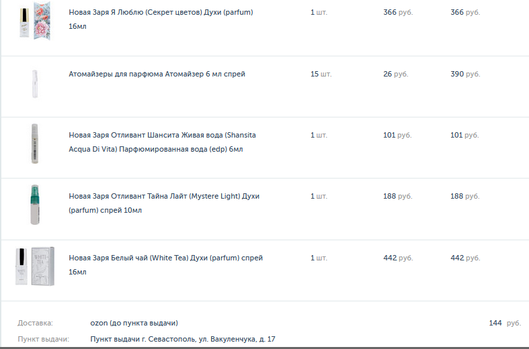The height and width of the screenshot is (349, 529).
Task: Click the 188 руб. Mystere Light total
Action: point(464,196)
